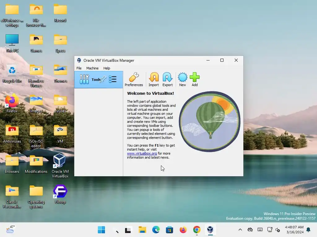Open the clock showing 4:48:07 AM

[x=294, y=230]
